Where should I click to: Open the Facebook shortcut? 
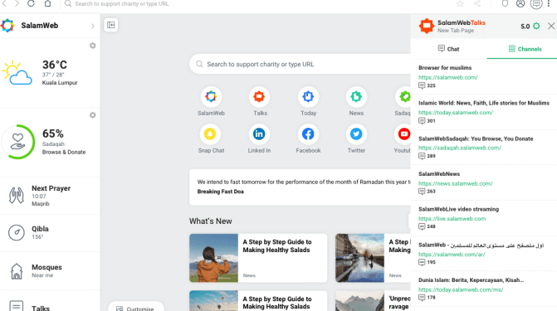pos(308,134)
